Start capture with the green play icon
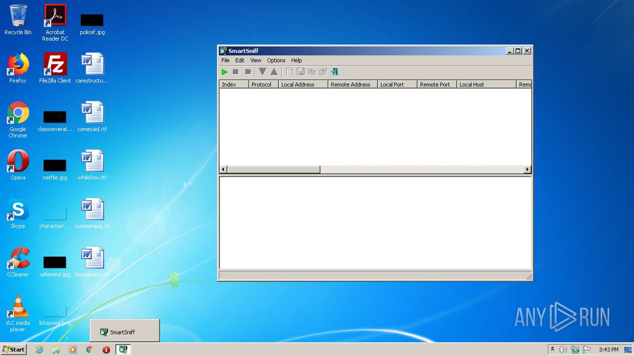 pos(224,72)
